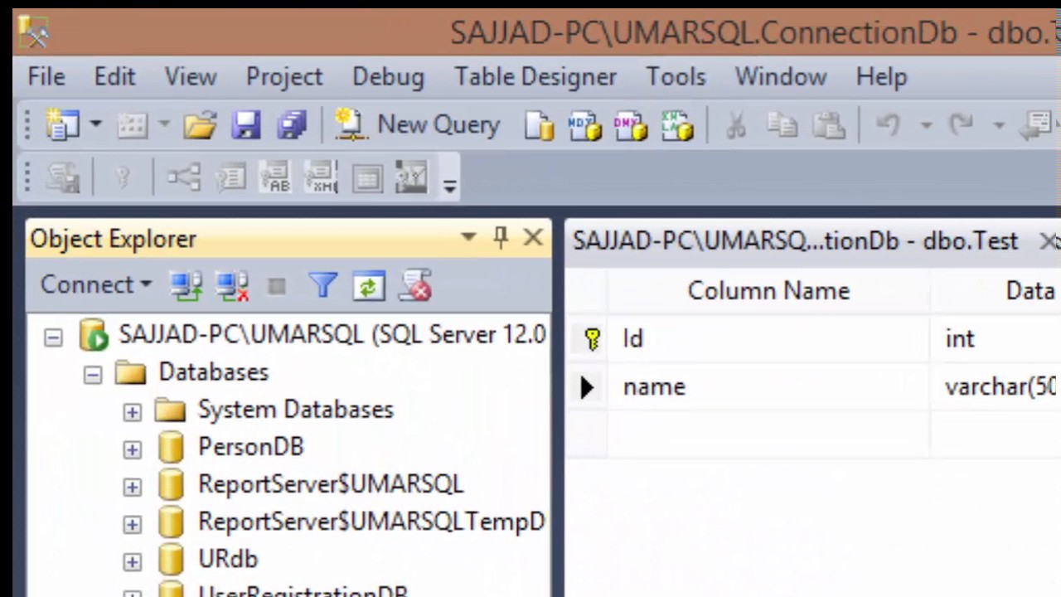Click the Relationships toolbar icon
1061x597 pixels.
[x=184, y=177]
